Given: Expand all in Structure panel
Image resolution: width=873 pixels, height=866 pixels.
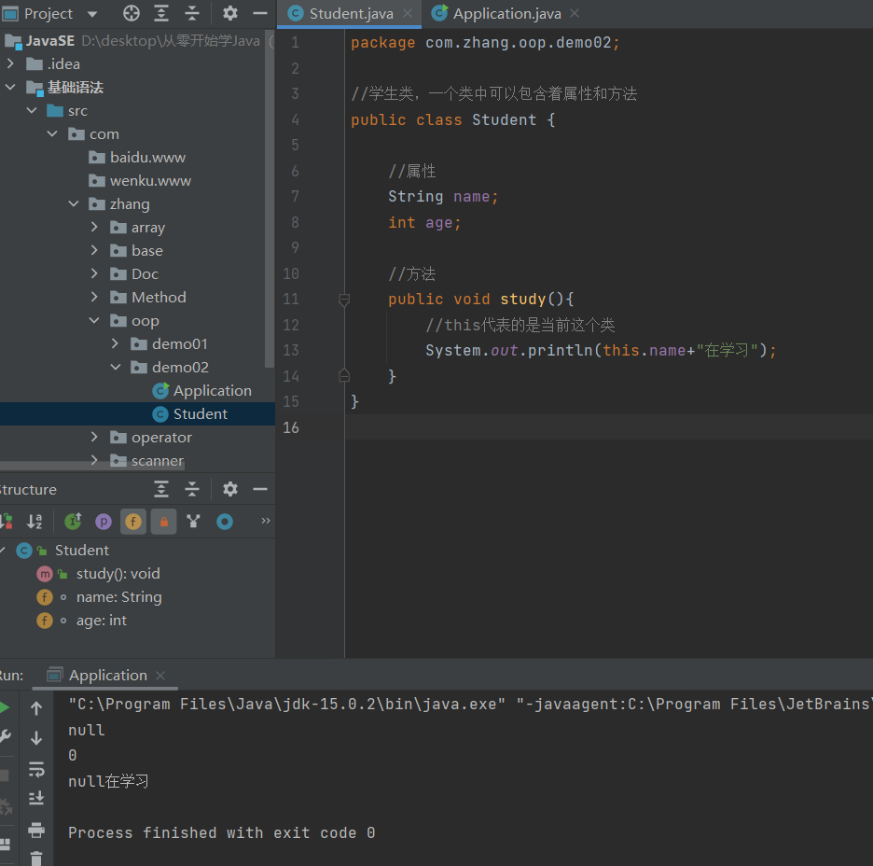Looking at the screenshot, I should (x=161, y=489).
